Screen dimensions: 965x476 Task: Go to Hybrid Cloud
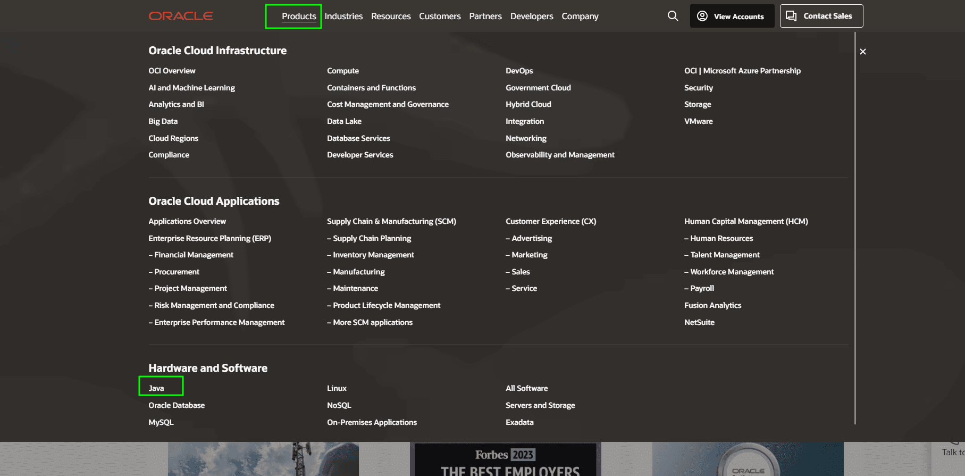pos(528,104)
